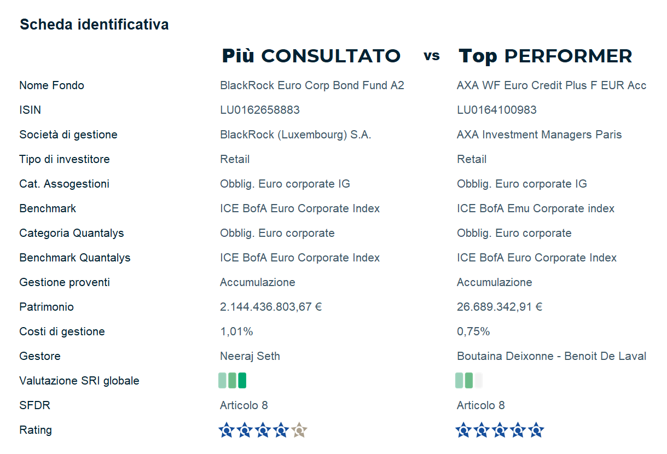Viewport: 667px width, 454px height.
Task: Click the Scheda identificativa section title
Action: [x=94, y=25]
